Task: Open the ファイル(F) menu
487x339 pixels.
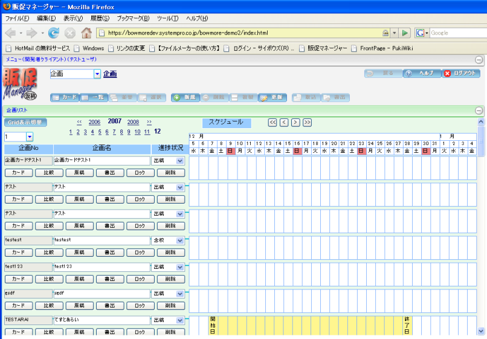Action: [17, 18]
